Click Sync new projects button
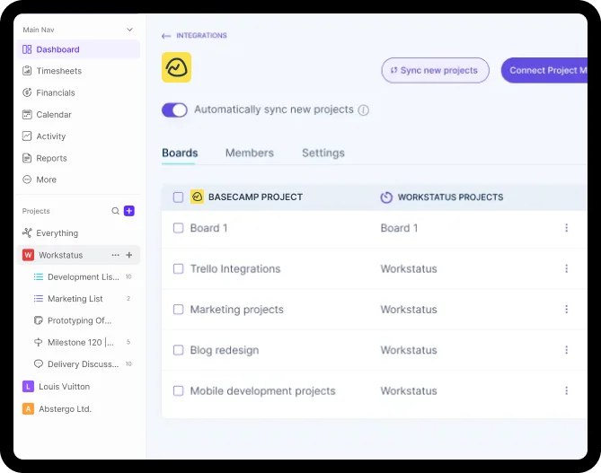 coord(435,70)
